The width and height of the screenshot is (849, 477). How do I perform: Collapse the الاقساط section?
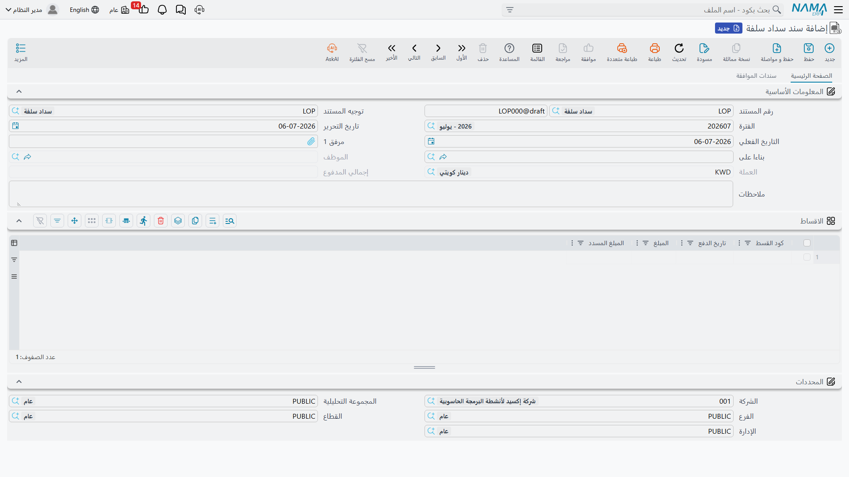point(19,221)
